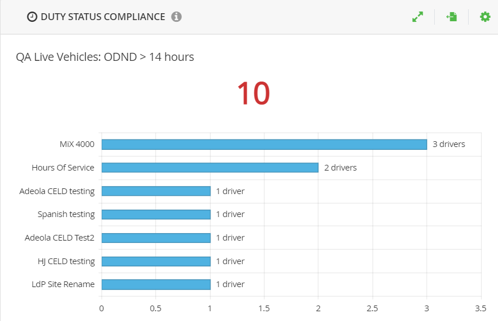Viewport: 498px width, 321px height.
Task: Click the LdP Site Rename bar
Action: [x=156, y=284]
